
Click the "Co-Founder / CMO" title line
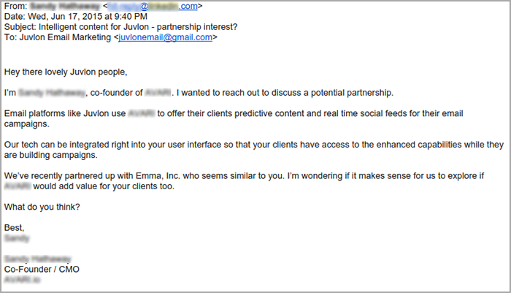click(x=42, y=270)
